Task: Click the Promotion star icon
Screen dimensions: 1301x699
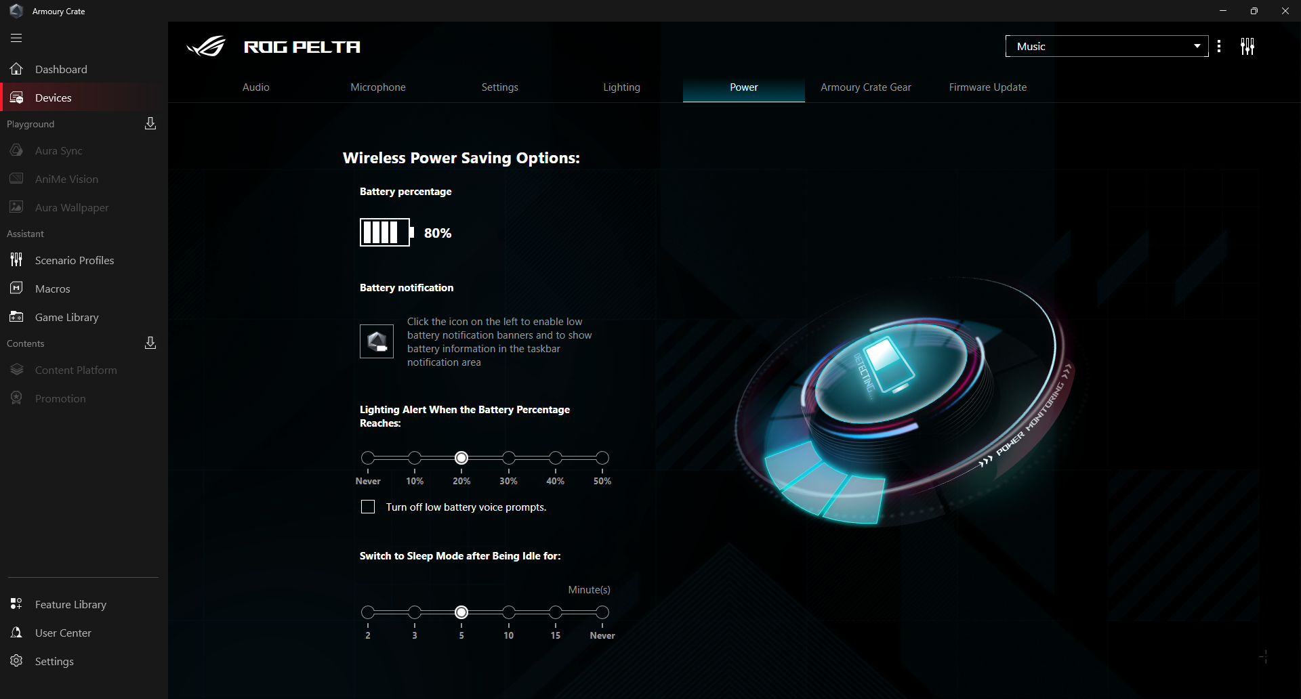Action: (x=16, y=398)
